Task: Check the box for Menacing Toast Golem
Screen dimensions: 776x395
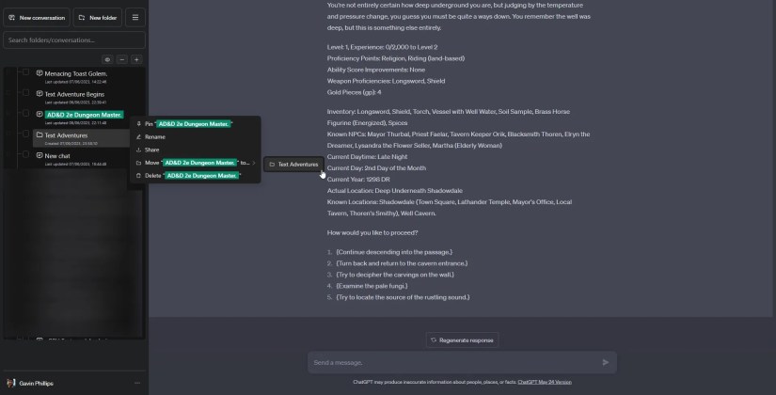Action: click(x=25, y=72)
